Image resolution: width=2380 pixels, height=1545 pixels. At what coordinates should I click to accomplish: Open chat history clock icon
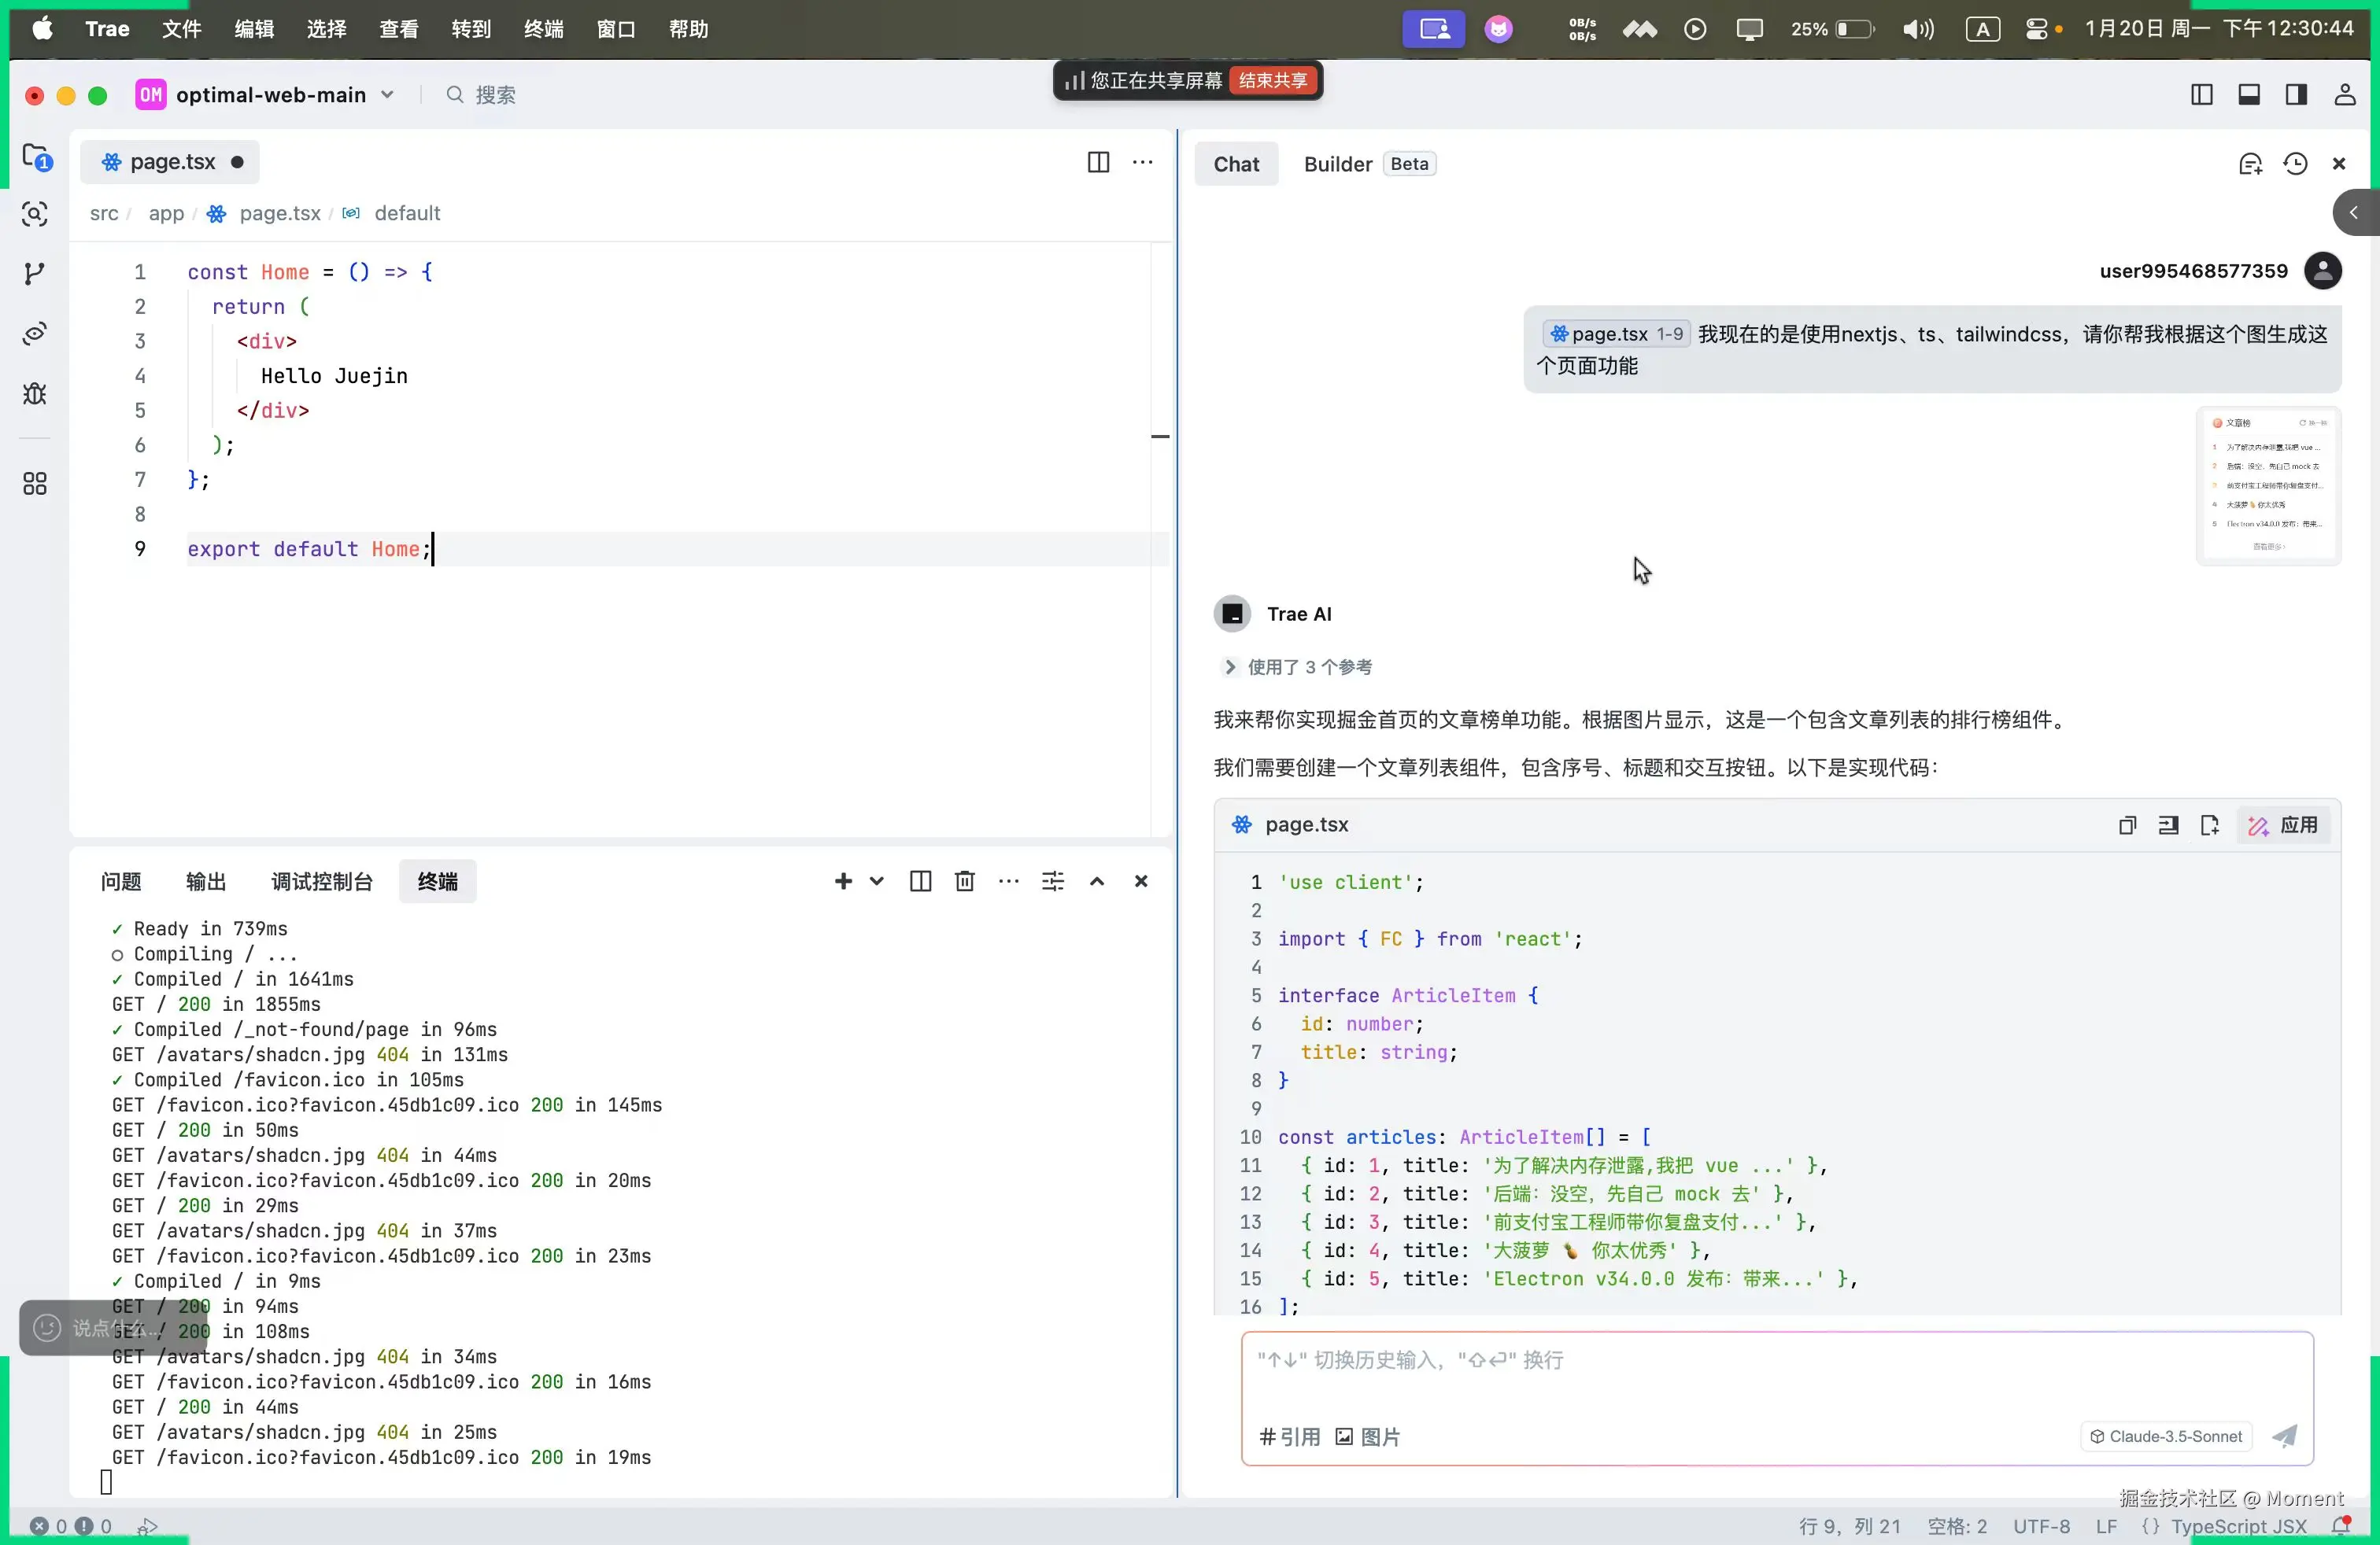click(x=2295, y=164)
